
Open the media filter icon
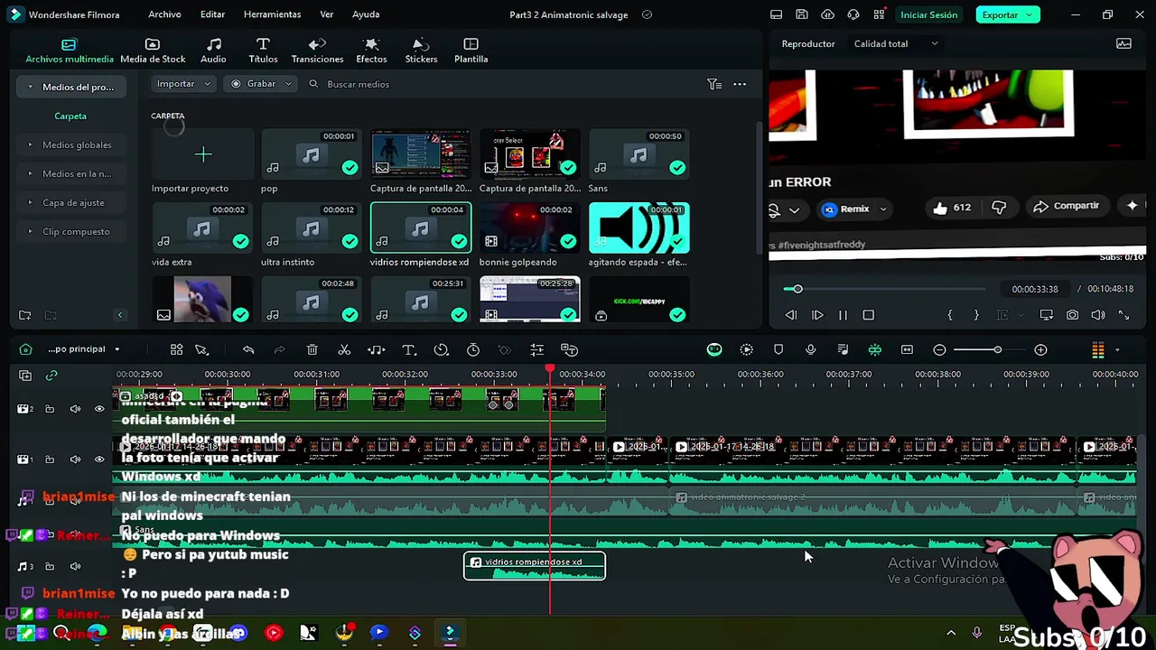pos(714,84)
